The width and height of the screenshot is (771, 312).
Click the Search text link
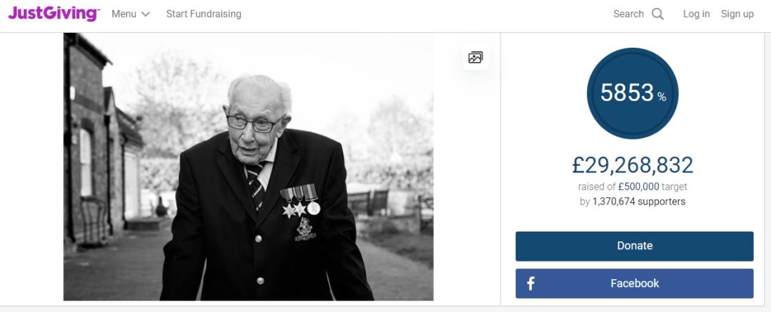pyautogui.click(x=628, y=14)
